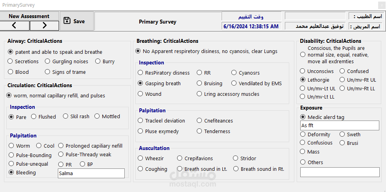386x192 pixels.
Task: Choose Deformity under Exposure
Action: (303, 134)
